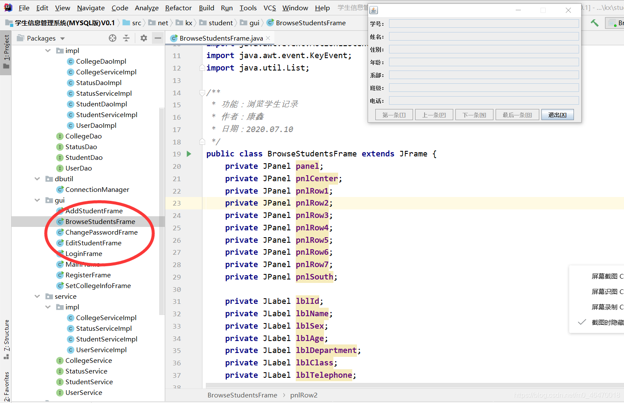Collapse the dao impl package node
The width and height of the screenshot is (624, 403).
click(x=48, y=50)
